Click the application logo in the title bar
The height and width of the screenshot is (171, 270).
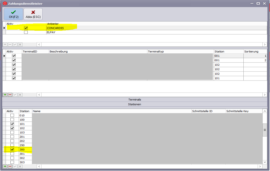pyautogui.click(x=5, y=3)
